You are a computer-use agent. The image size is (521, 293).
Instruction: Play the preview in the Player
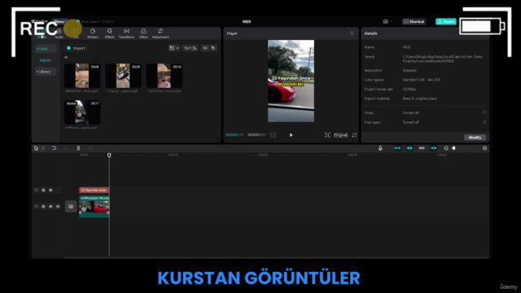(x=291, y=135)
